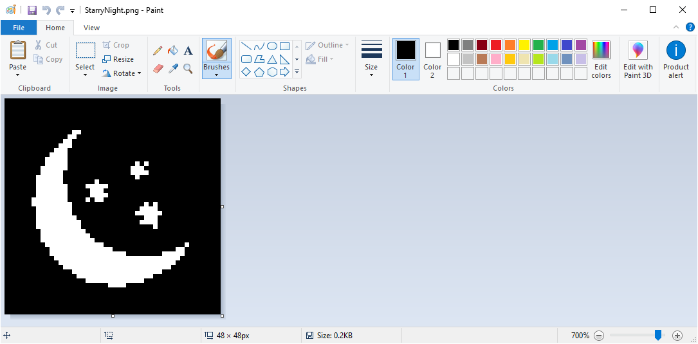Switch to the Home tab
The width and height of the screenshot is (698, 344).
tap(55, 28)
